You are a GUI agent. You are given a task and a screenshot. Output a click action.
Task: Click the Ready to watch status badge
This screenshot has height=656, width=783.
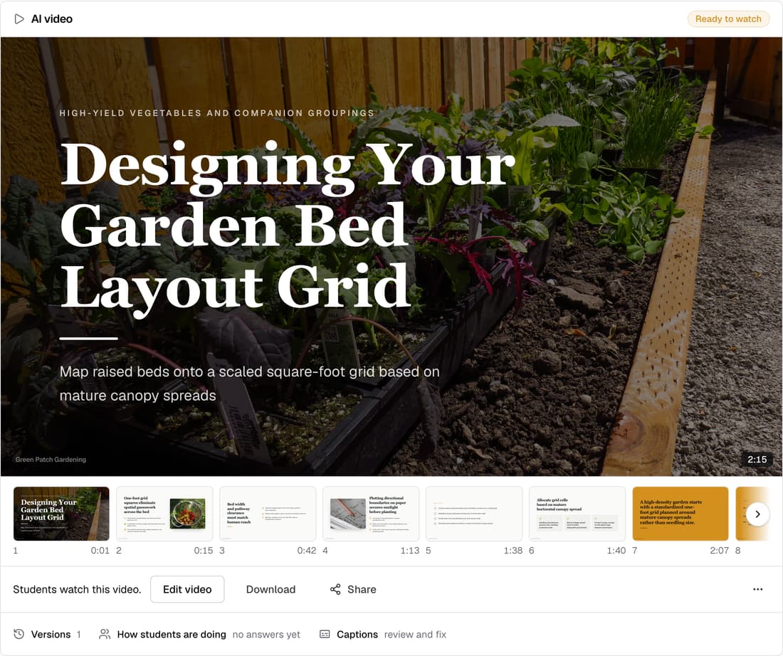[728, 19]
